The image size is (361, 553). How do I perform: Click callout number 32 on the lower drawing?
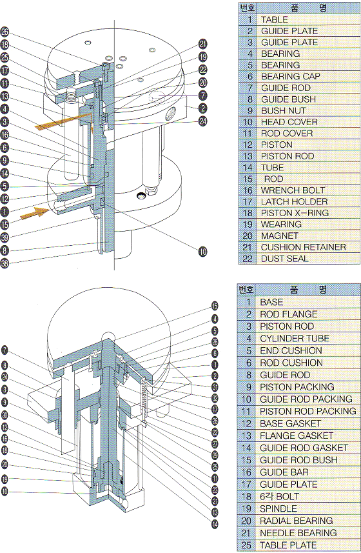215,398
